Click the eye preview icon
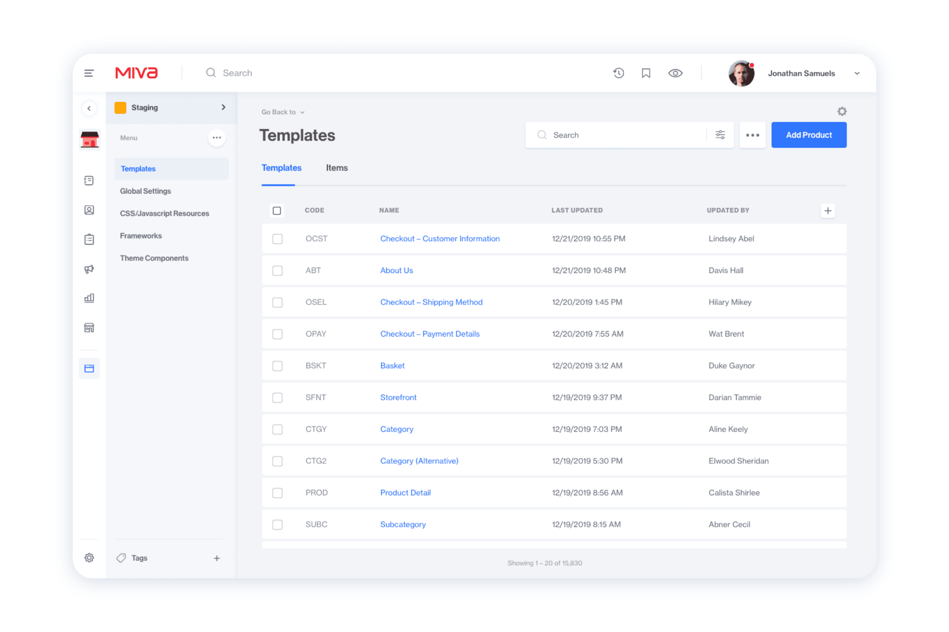 click(x=675, y=73)
